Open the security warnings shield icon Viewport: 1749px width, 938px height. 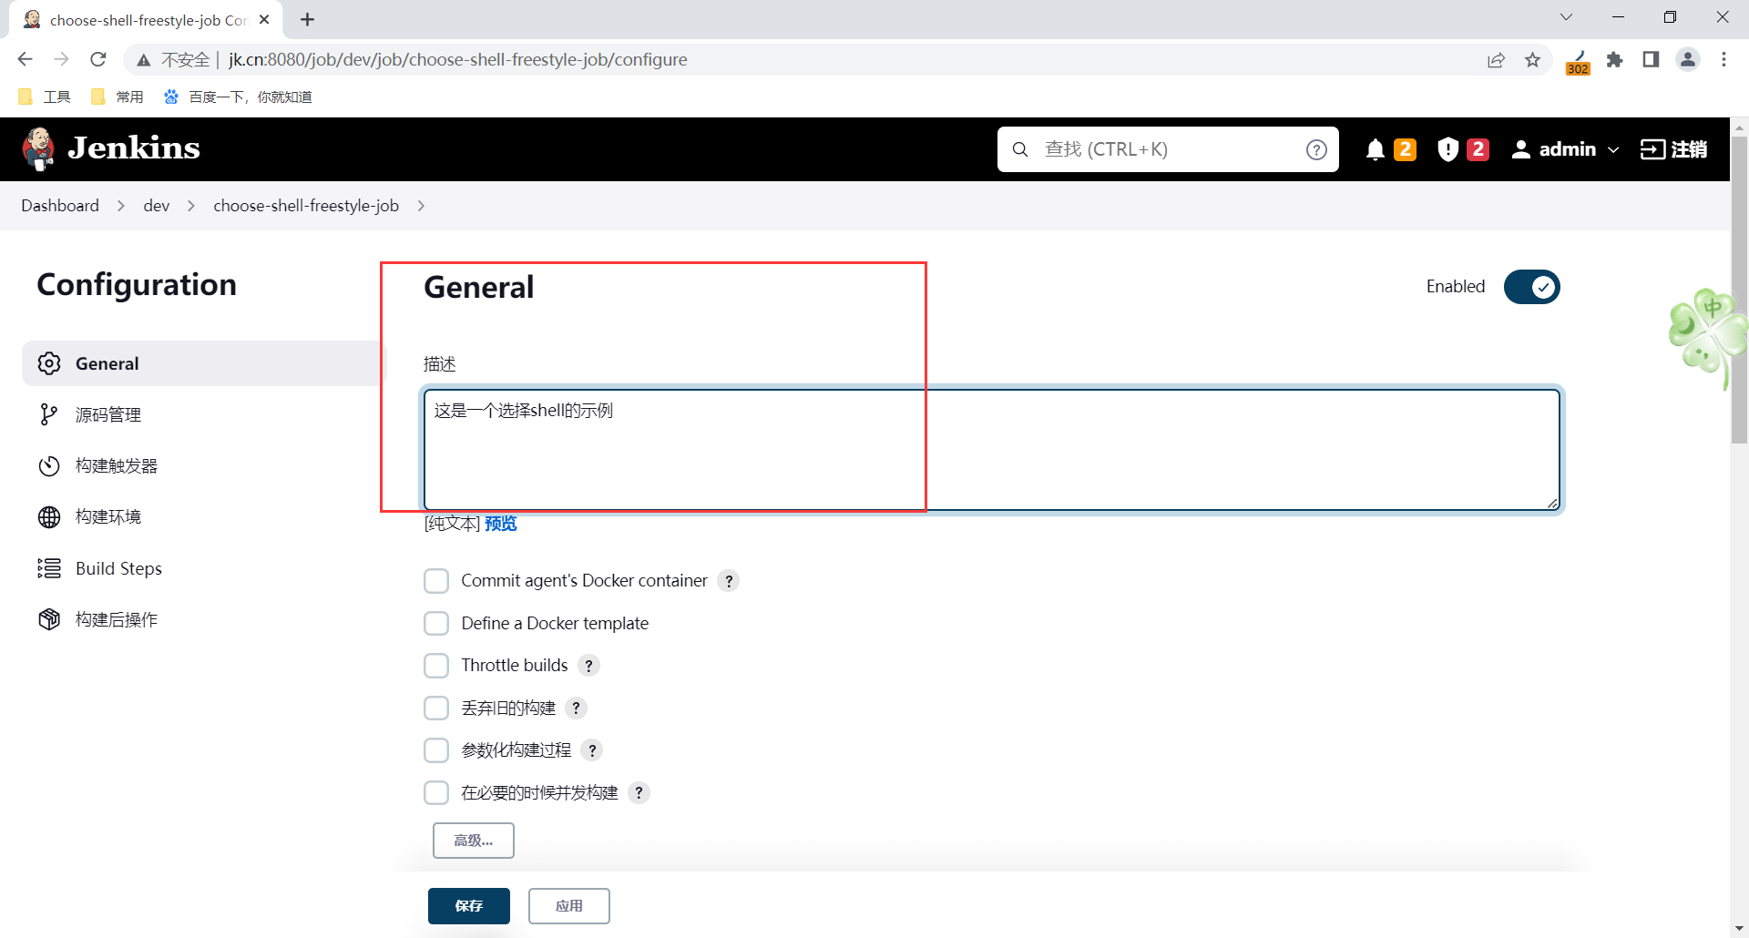tap(1447, 149)
